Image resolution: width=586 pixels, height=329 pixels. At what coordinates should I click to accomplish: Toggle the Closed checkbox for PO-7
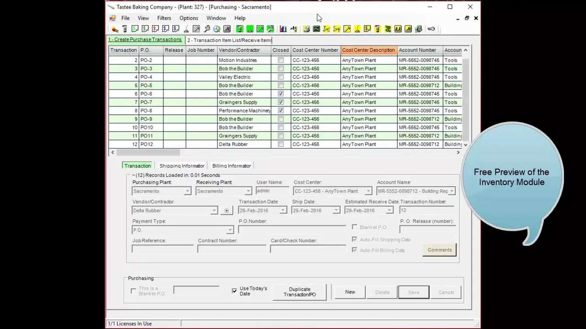(281, 102)
